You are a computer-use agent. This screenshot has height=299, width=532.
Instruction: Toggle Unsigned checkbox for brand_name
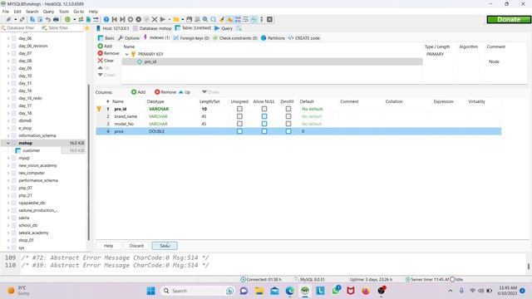coord(239,116)
